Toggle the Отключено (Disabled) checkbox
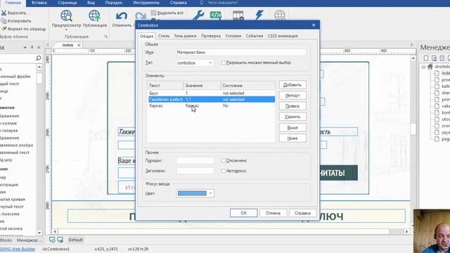 coord(224,161)
